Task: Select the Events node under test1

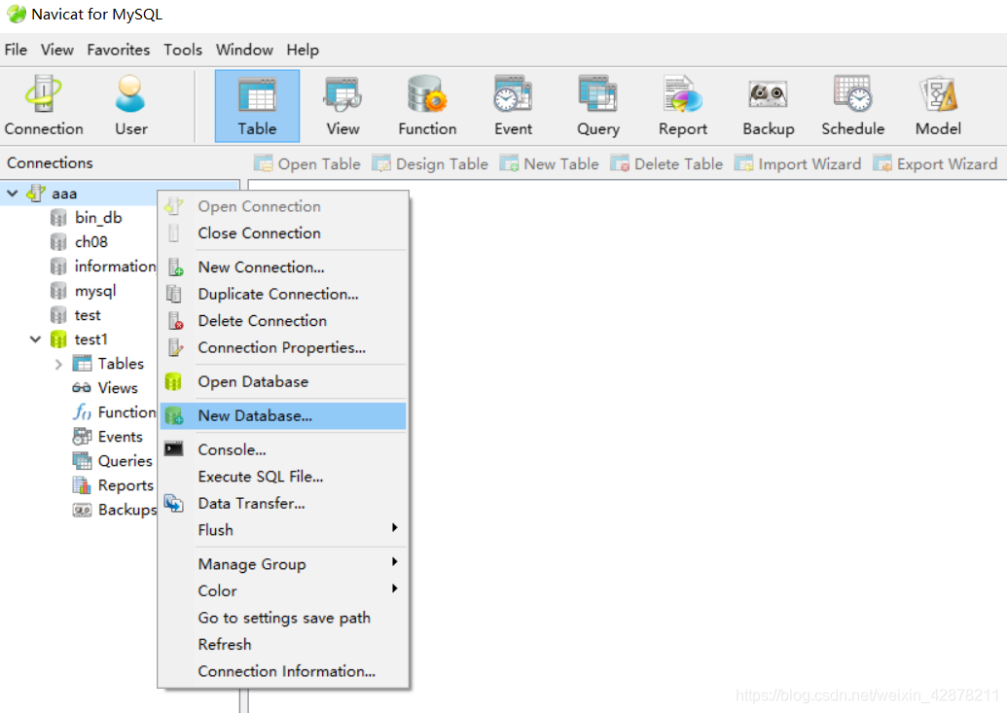Action: (x=120, y=437)
